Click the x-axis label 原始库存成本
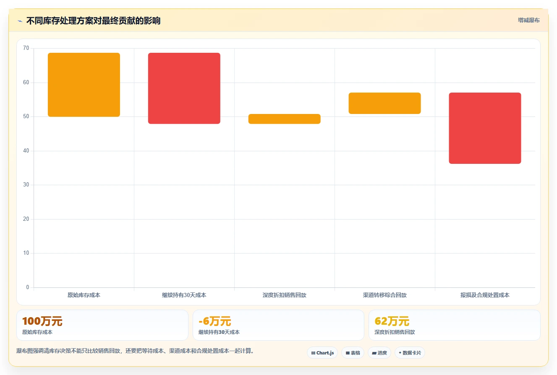The height and width of the screenshot is (375, 557). click(84, 295)
